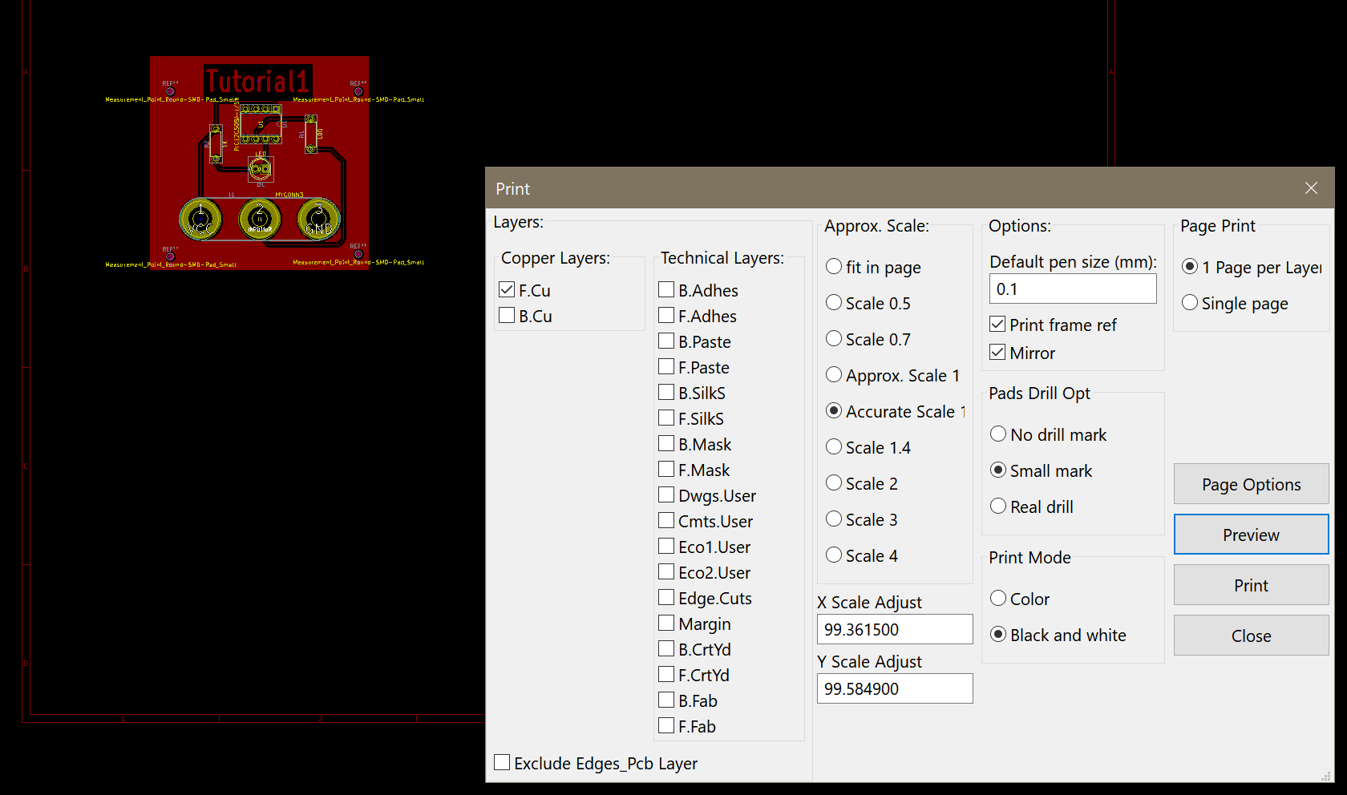The height and width of the screenshot is (795, 1347).
Task: Check the B.CrtYd layer
Action: pyautogui.click(x=666, y=649)
